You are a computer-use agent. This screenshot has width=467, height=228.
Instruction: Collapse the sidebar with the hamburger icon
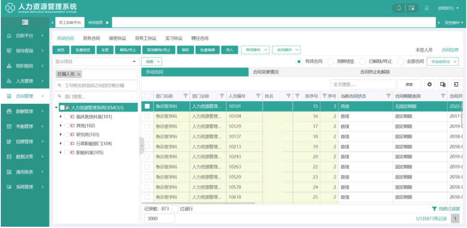pyautogui.click(x=25, y=22)
